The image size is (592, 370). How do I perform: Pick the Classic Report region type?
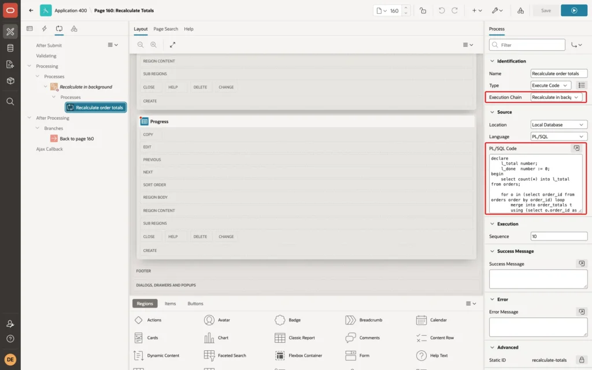coord(295,338)
